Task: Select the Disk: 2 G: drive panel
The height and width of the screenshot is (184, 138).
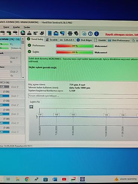Action: (10, 72)
